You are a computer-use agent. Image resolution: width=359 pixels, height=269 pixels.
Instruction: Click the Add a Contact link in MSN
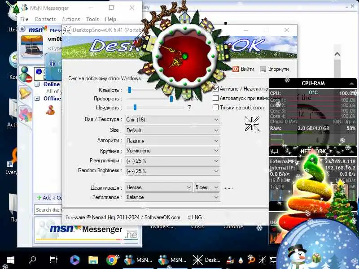click(49, 198)
